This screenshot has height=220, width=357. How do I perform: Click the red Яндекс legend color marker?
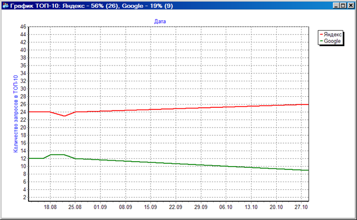[321, 35]
